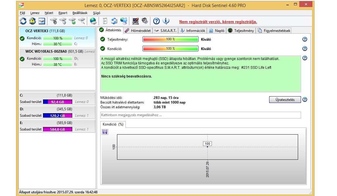Open the Beállítások menu
337x196 pixels.
[x=80, y=13]
